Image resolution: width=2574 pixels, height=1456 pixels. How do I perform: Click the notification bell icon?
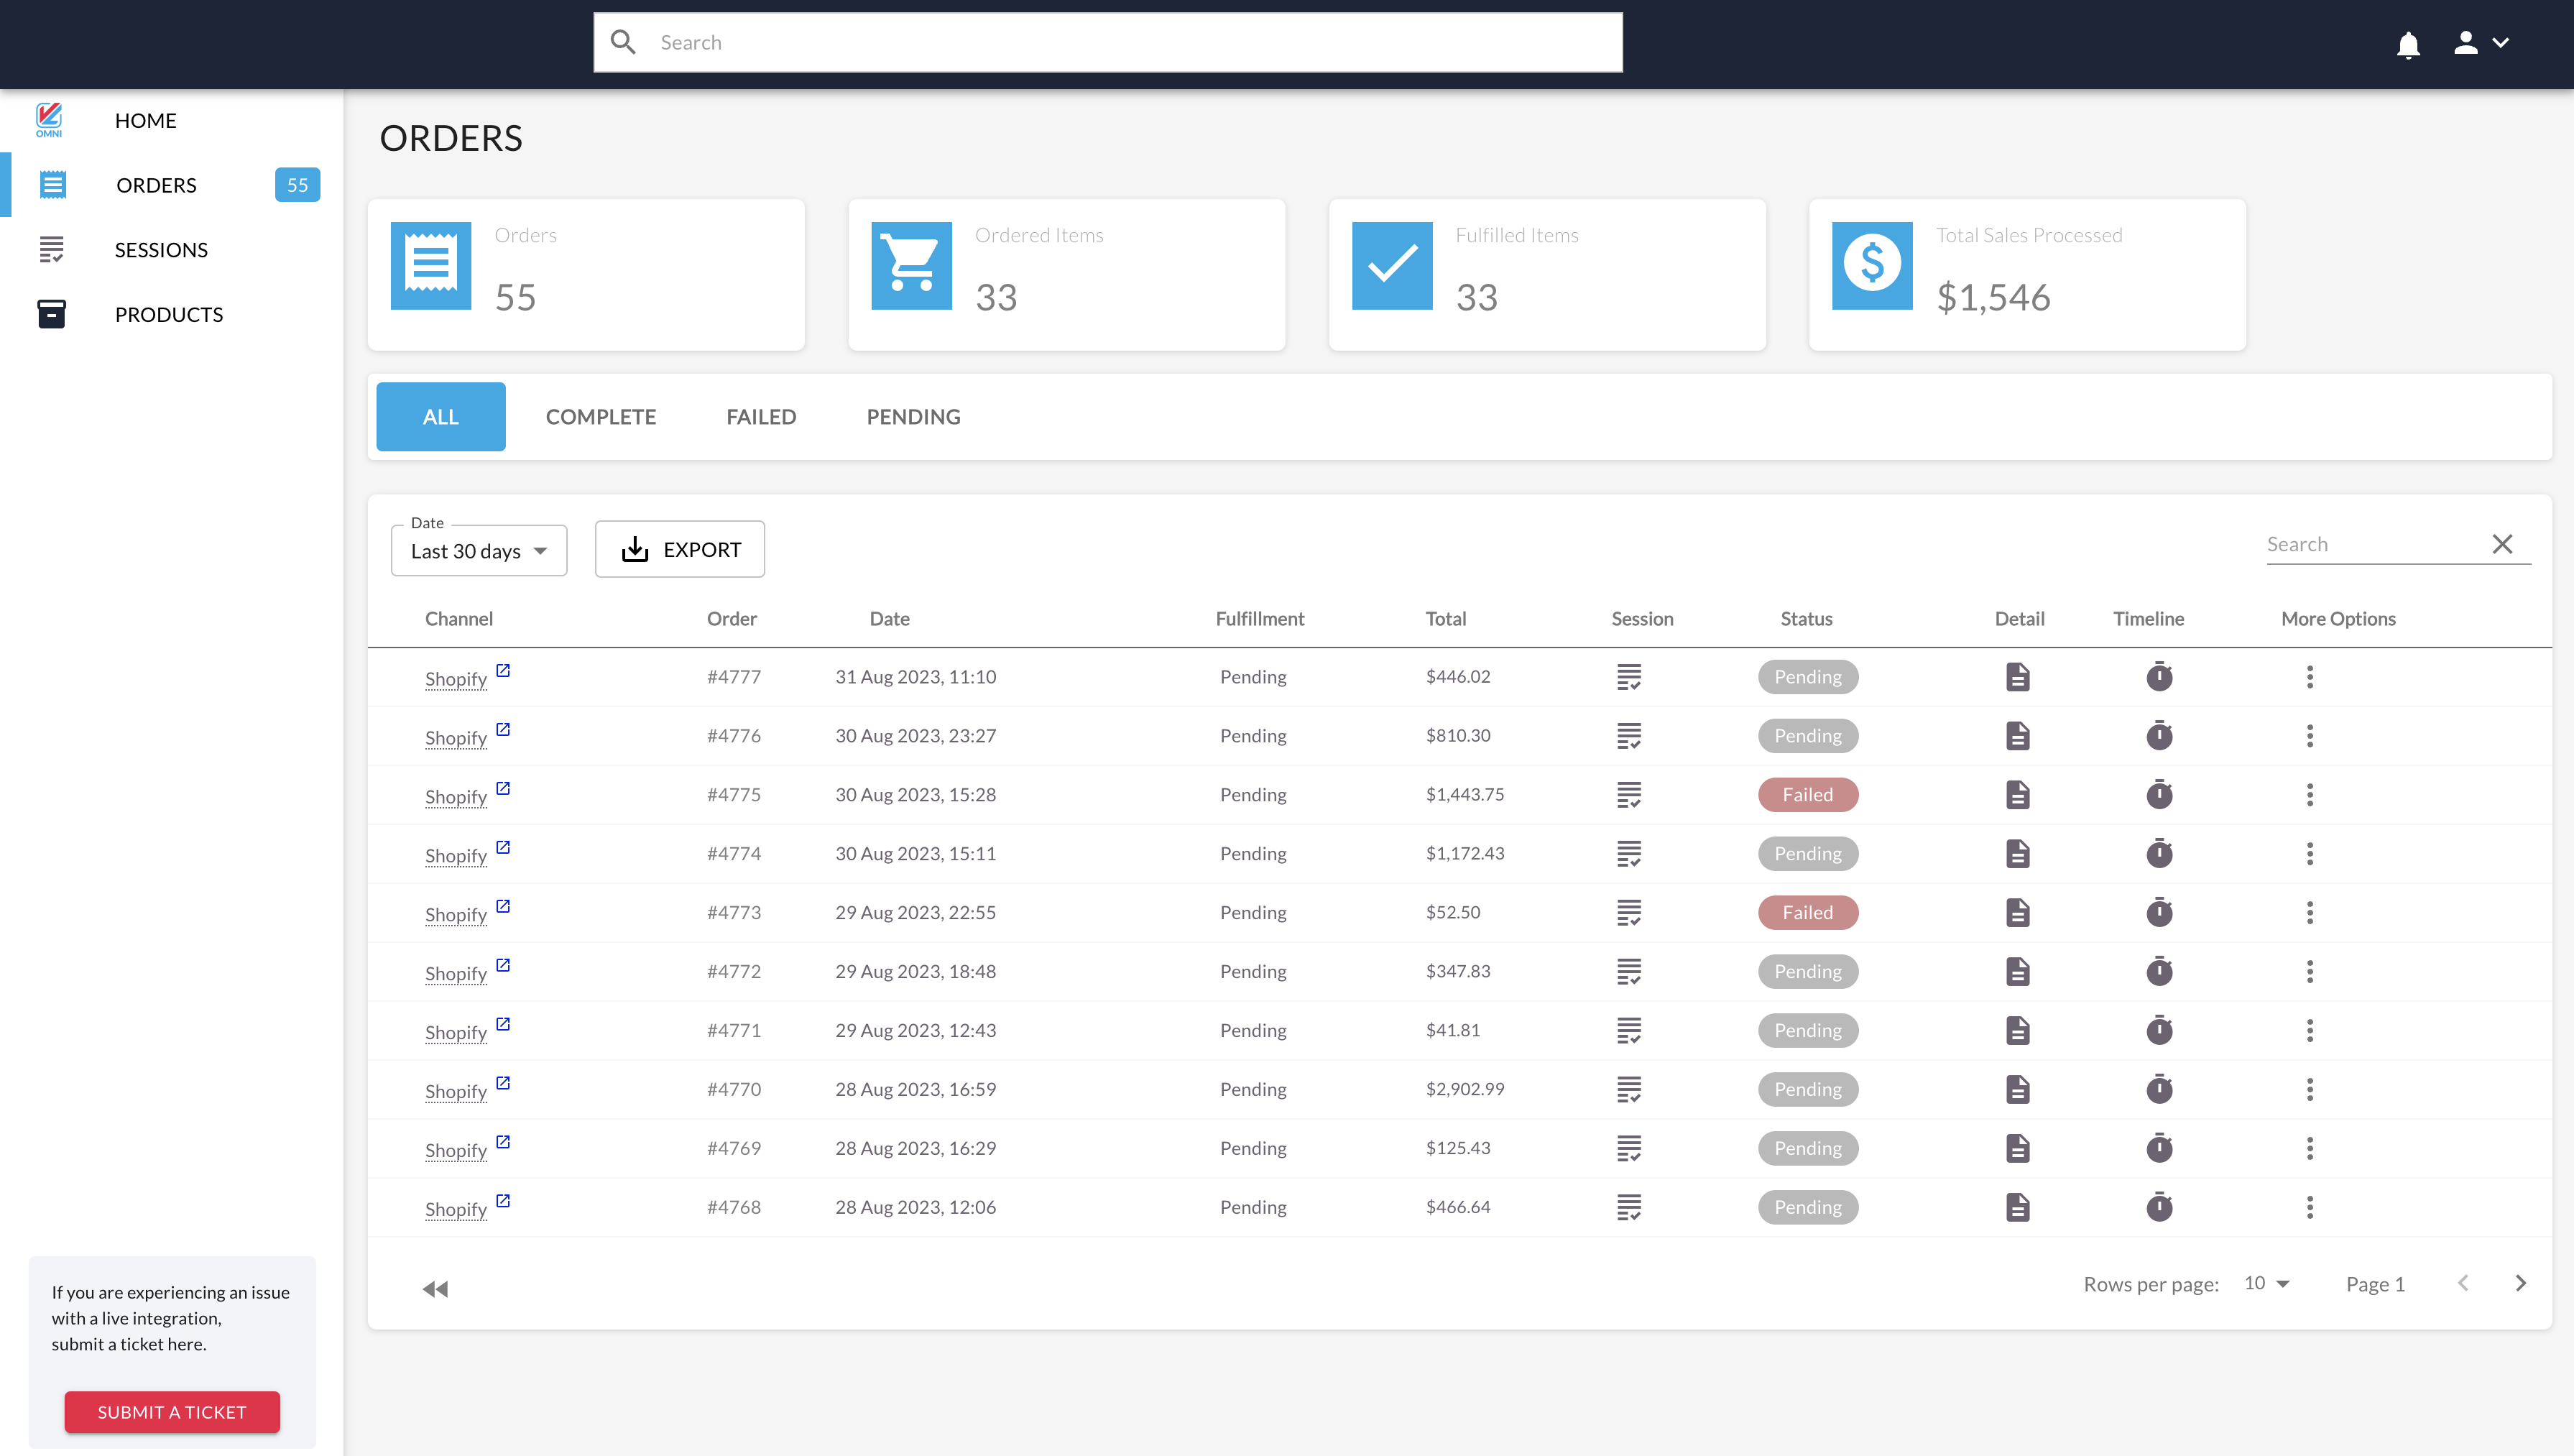2409,44
